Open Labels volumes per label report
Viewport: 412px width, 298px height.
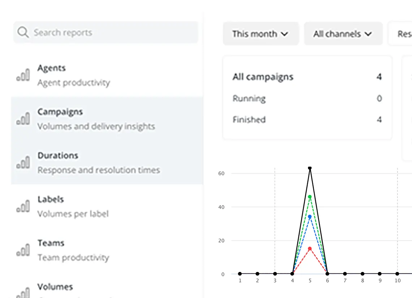(x=73, y=206)
